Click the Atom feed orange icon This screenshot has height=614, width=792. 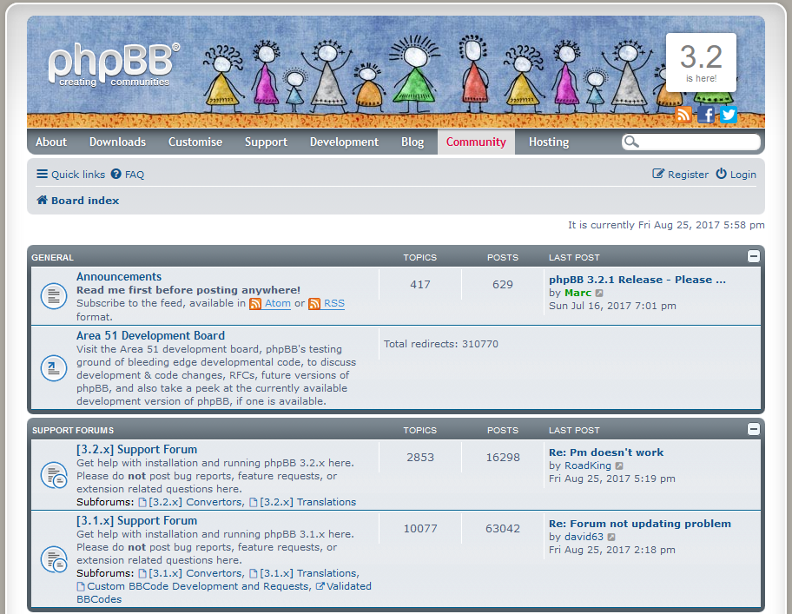point(255,304)
